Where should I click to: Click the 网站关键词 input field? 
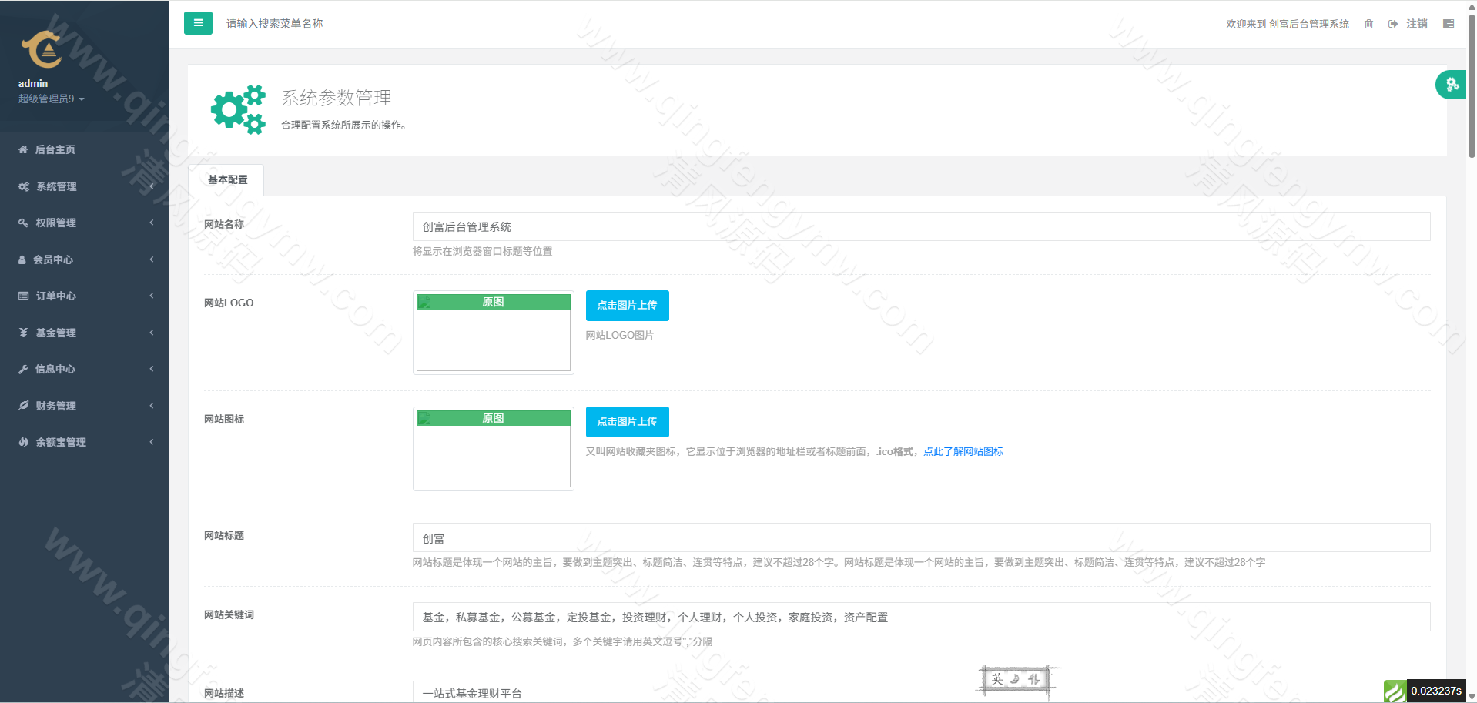tap(921, 617)
